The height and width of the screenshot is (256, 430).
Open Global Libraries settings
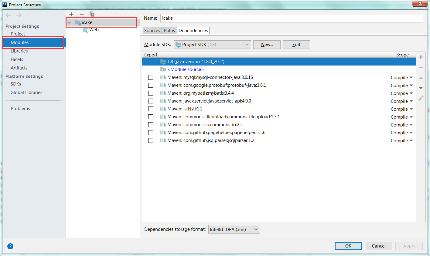26,93
